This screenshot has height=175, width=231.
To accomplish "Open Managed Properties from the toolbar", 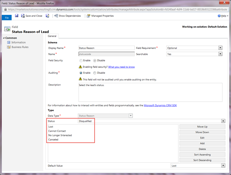I will [100, 16].
